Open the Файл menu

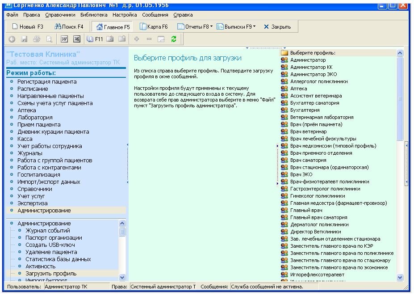coord(12,15)
